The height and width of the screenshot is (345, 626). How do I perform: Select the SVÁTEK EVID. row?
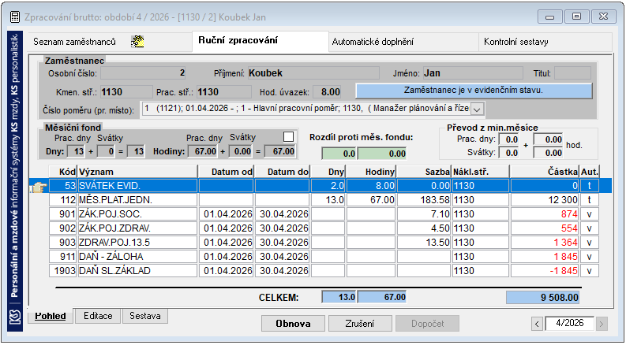tap(324, 186)
